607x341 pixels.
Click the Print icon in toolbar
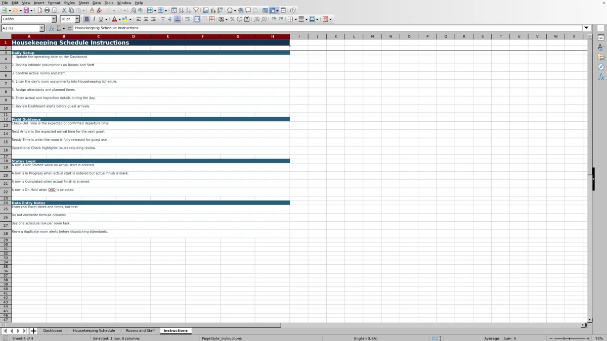tap(47, 10)
